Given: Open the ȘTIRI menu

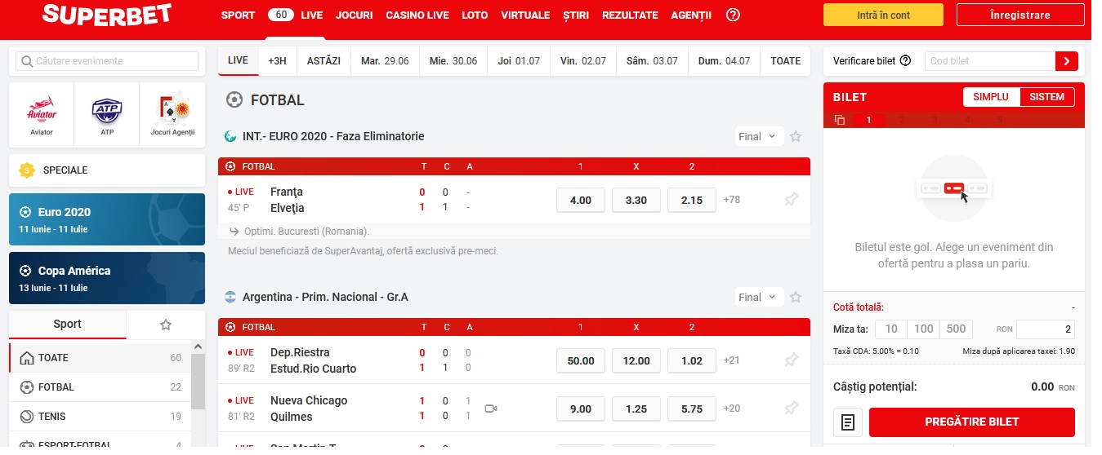Looking at the screenshot, I should (576, 15).
